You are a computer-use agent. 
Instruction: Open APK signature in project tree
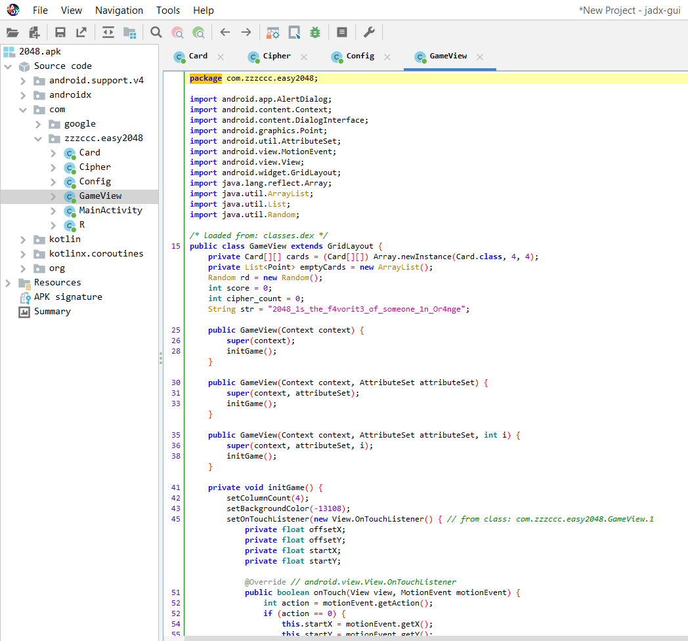[x=68, y=297]
